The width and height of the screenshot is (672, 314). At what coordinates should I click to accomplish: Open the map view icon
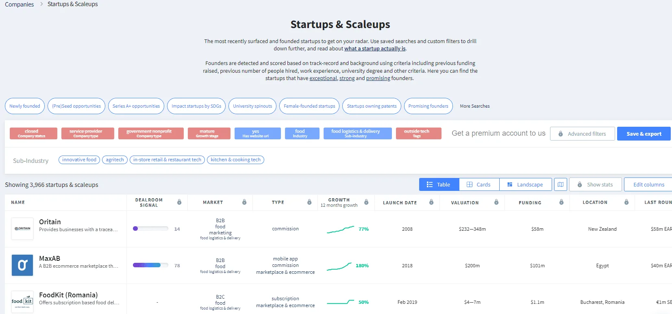pyautogui.click(x=561, y=184)
